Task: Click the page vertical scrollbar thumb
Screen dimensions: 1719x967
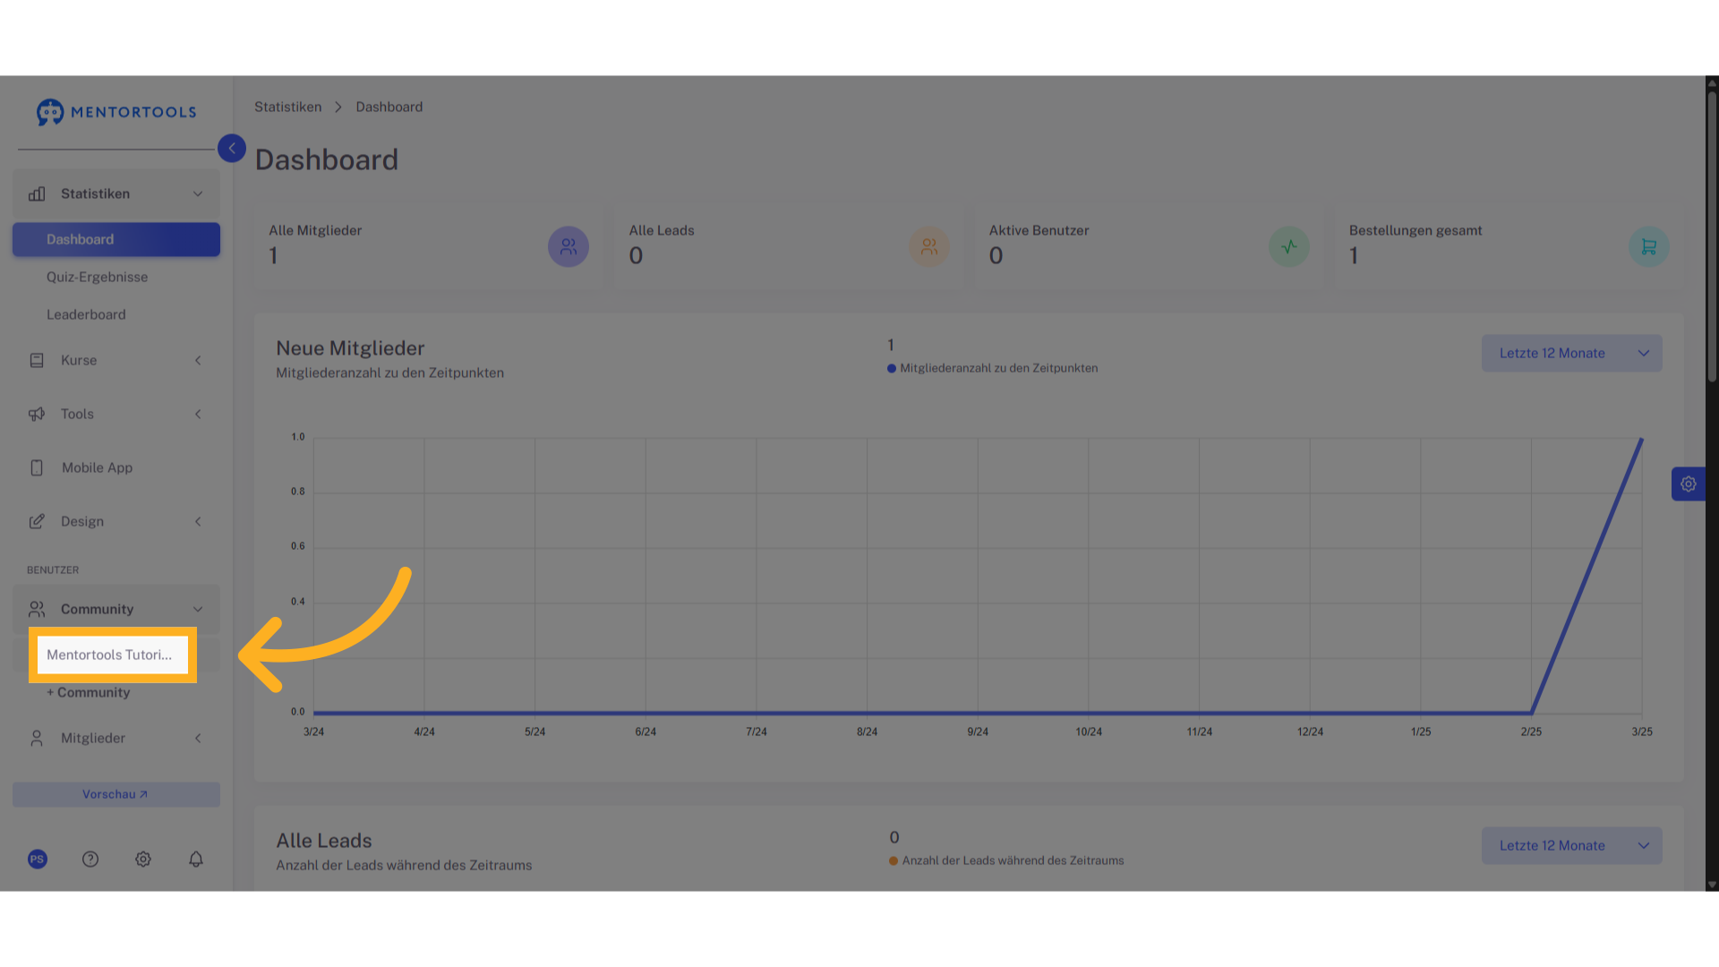Action: 1712,237
